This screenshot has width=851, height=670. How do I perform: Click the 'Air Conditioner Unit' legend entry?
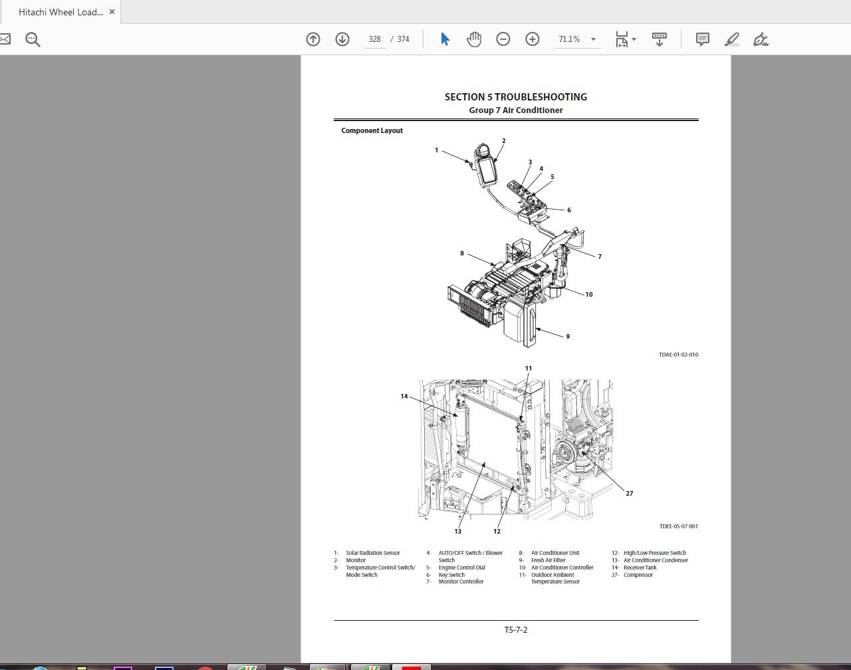pos(555,553)
